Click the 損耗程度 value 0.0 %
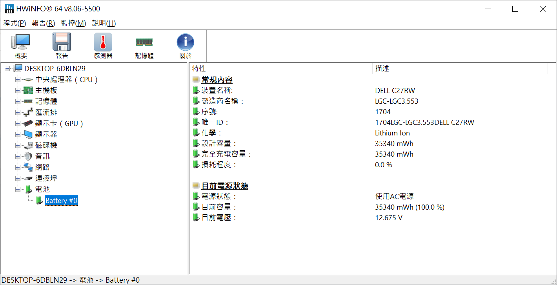 (x=384, y=165)
